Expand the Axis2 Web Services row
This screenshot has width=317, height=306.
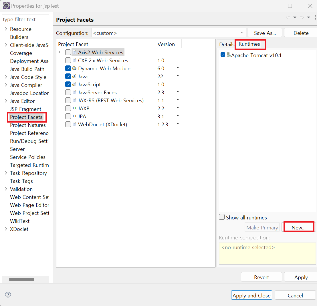(x=60, y=52)
